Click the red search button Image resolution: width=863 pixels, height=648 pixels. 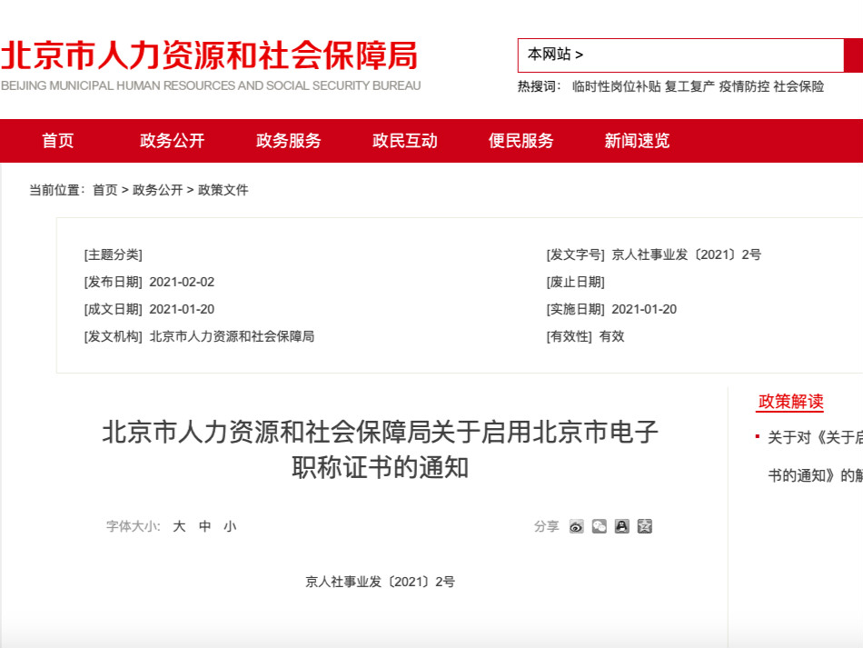[854, 55]
